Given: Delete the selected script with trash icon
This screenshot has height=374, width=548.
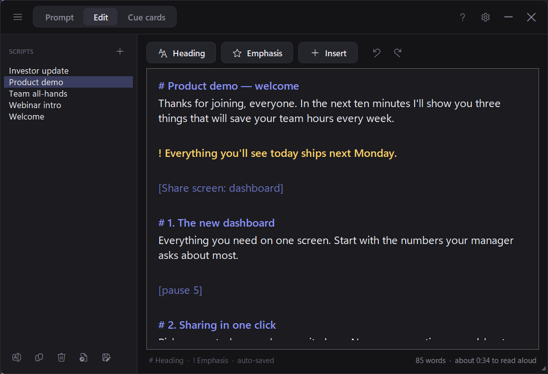Looking at the screenshot, I should point(61,357).
